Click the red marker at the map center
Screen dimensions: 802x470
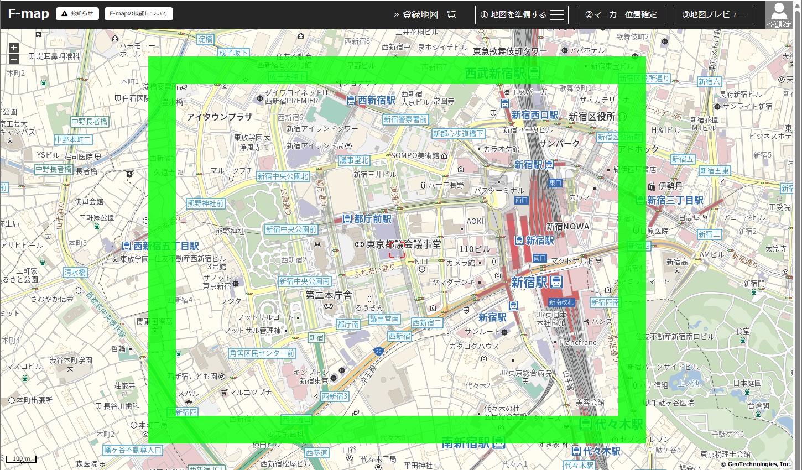398,249
